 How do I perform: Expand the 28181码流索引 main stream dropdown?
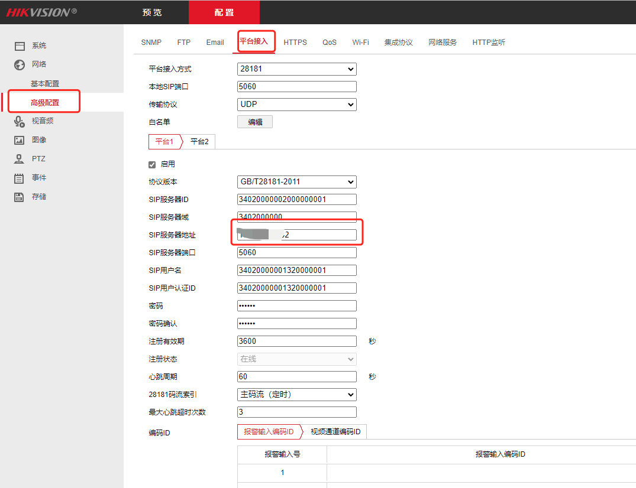[x=296, y=395]
